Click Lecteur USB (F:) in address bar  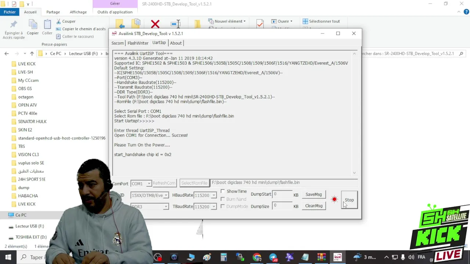(x=83, y=54)
